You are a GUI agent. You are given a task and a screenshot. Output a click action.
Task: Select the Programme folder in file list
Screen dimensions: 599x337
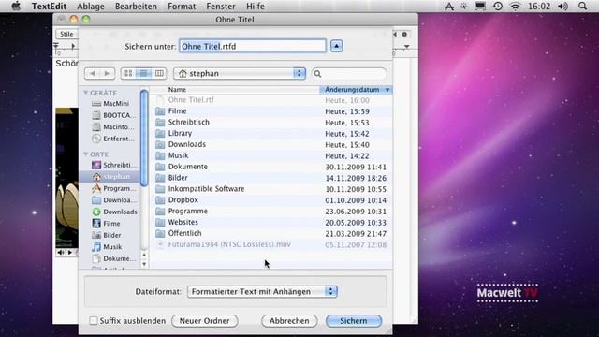270,211
